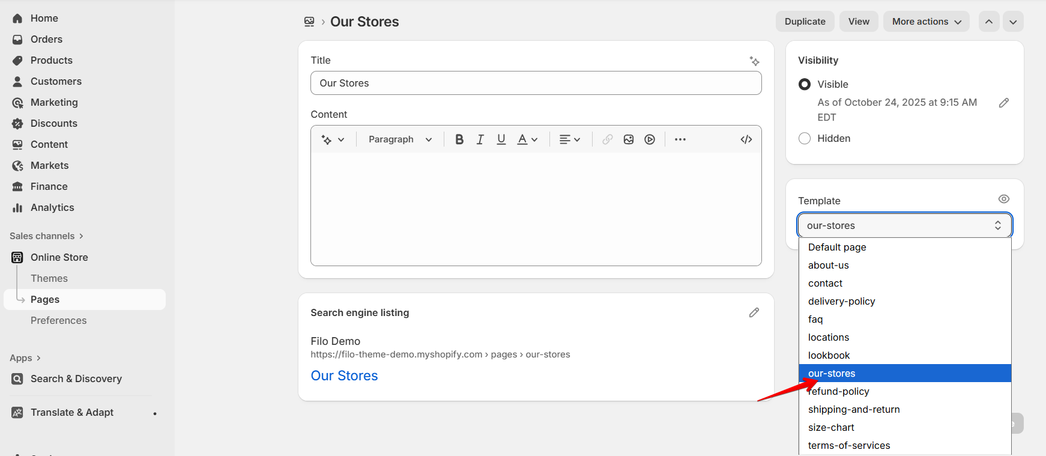Viewport: 1046px width, 456px height.
Task: Toggle bold formatting in content editor
Action: (x=459, y=139)
